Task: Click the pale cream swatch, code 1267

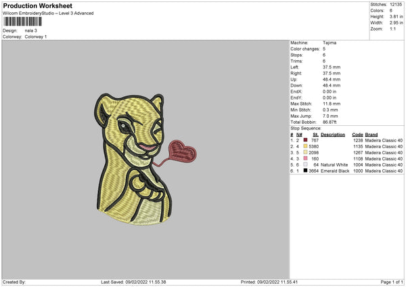Action: tap(305, 152)
